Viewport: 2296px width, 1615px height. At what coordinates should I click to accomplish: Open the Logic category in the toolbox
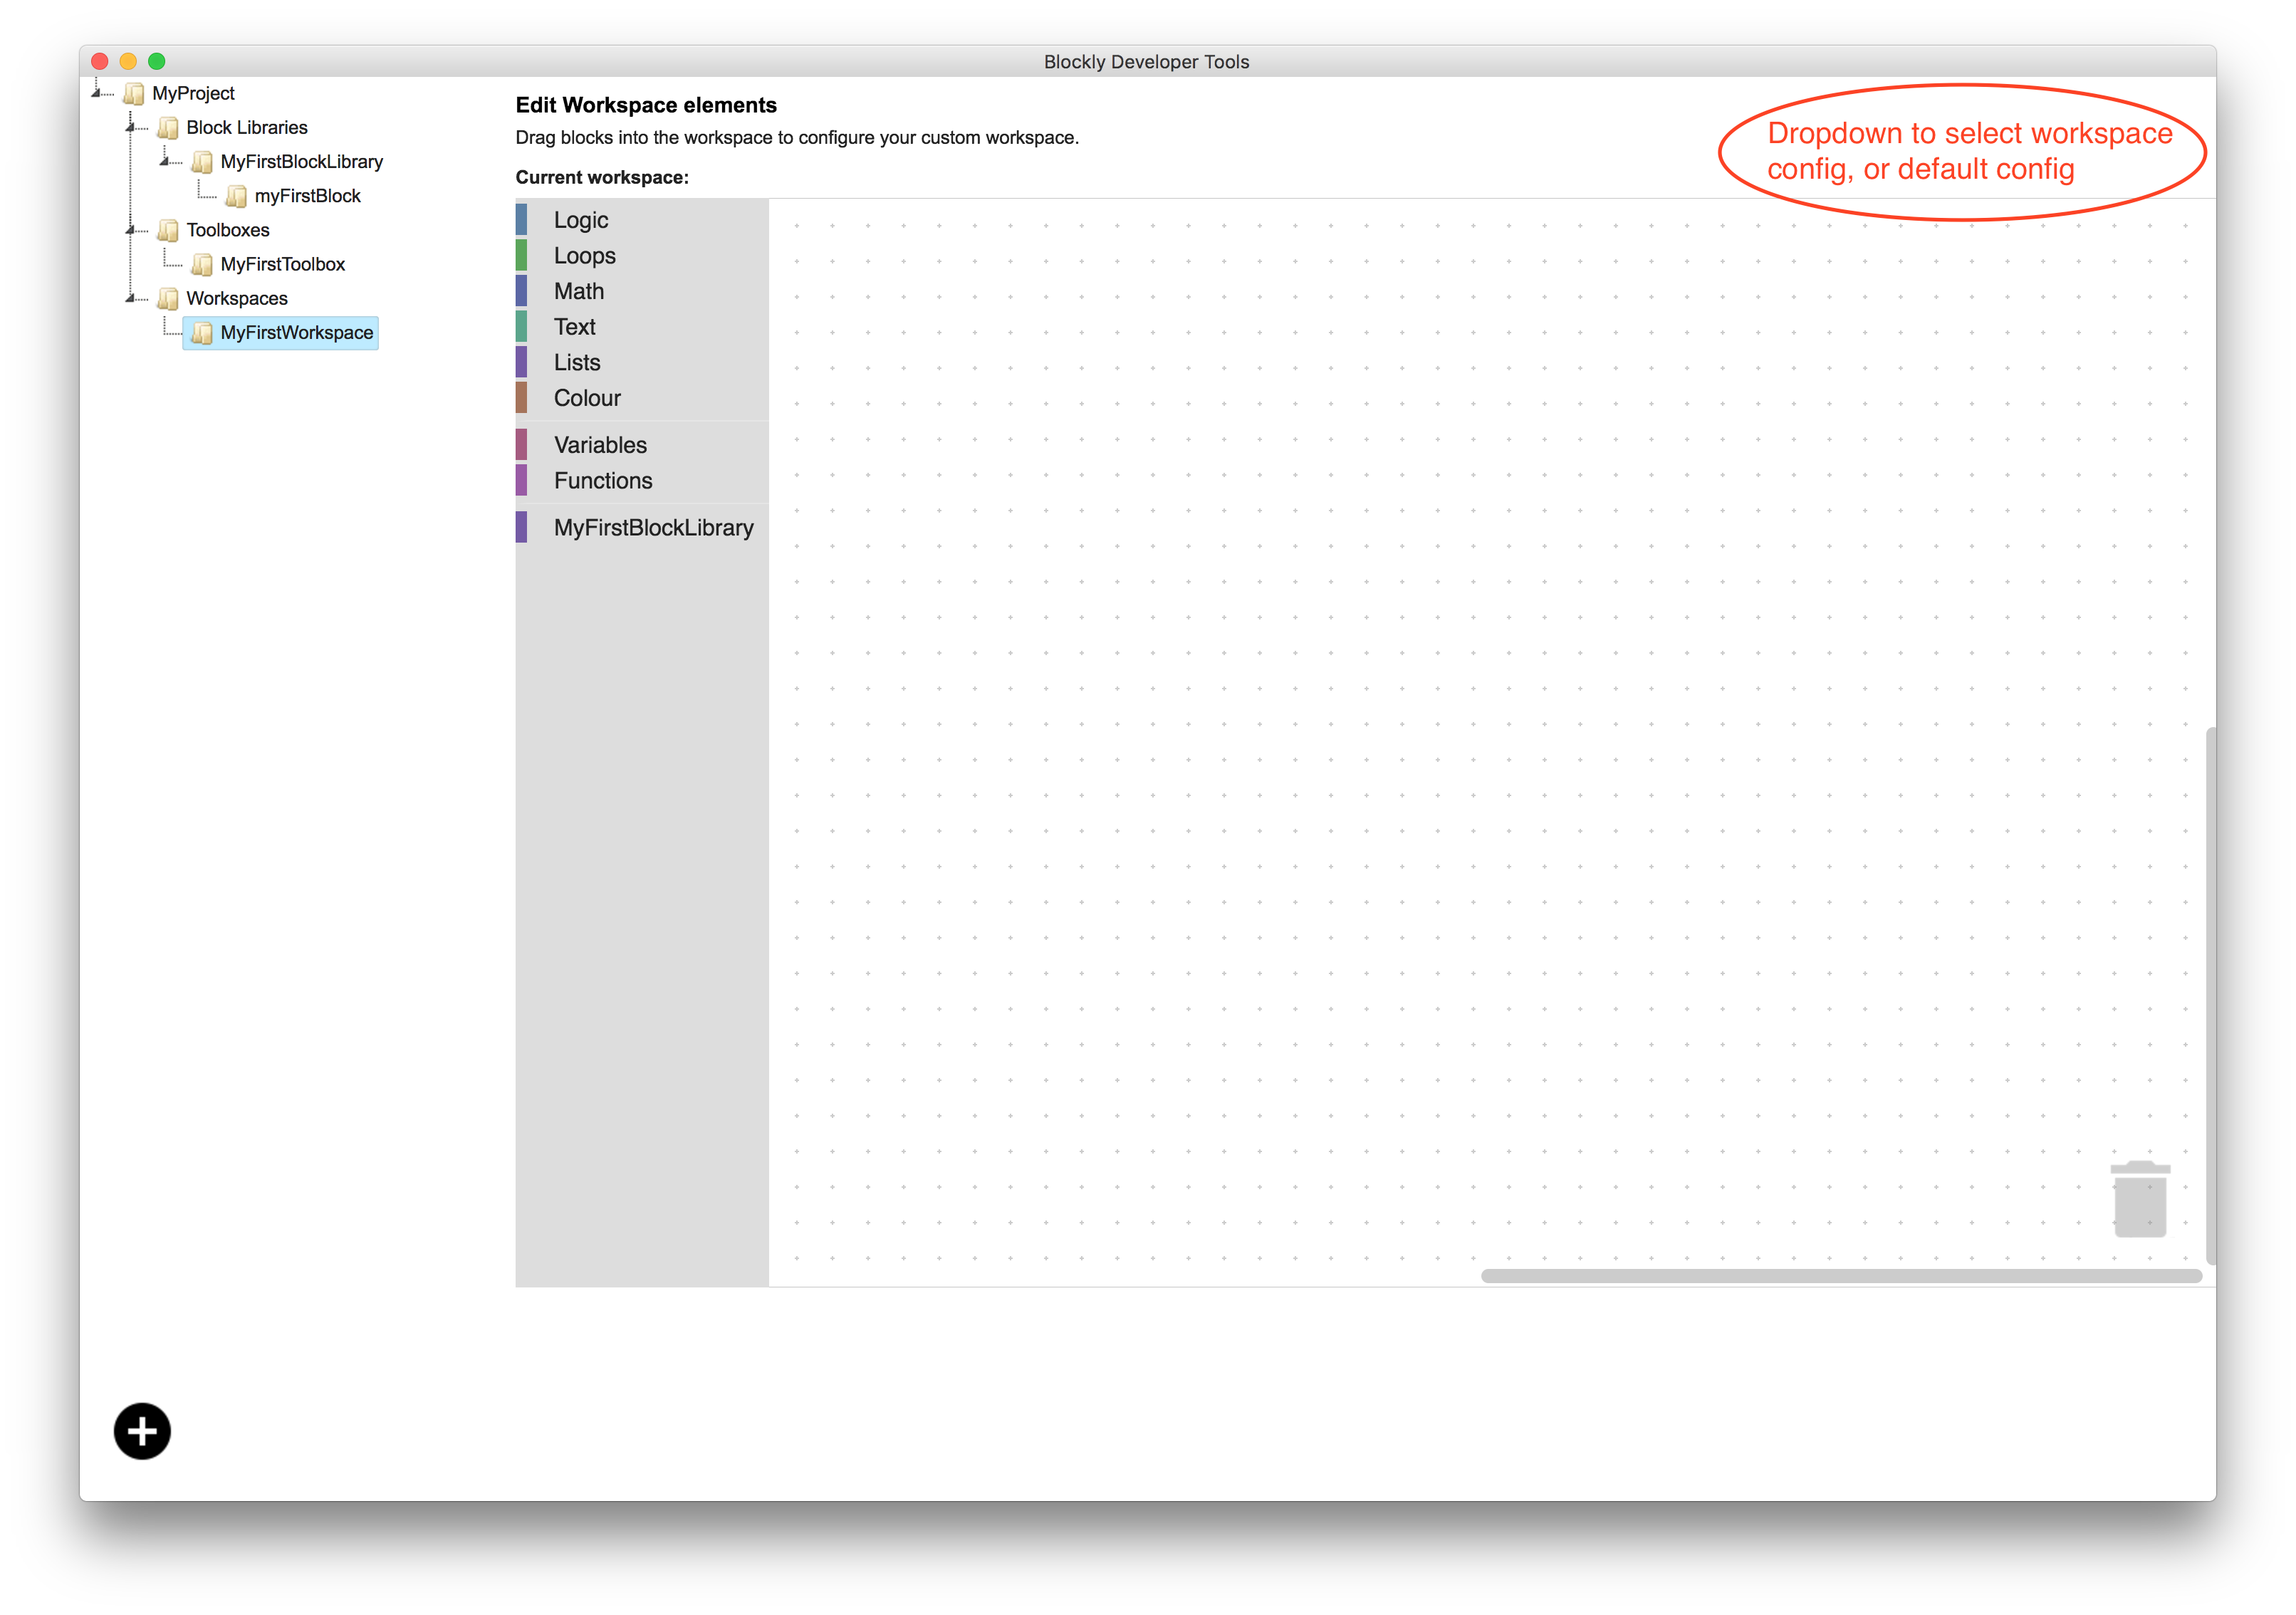point(581,219)
